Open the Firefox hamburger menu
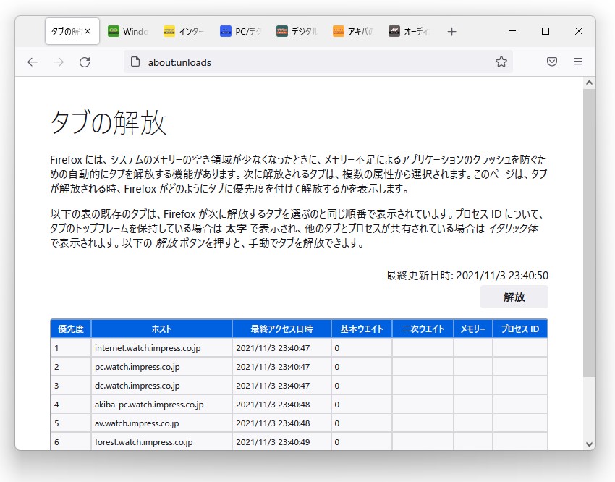 point(578,62)
